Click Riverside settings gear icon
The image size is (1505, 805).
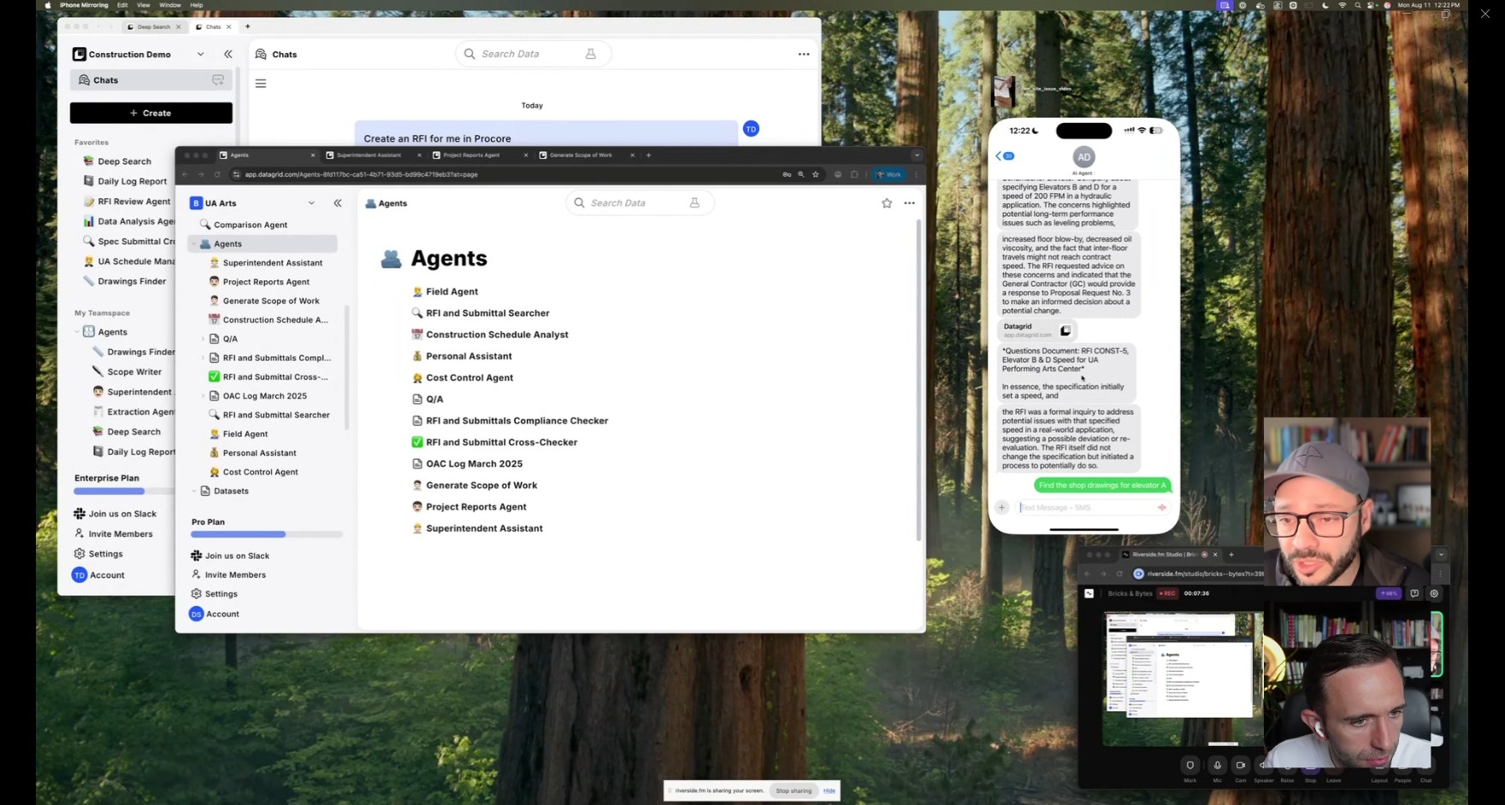click(1434, 593)
